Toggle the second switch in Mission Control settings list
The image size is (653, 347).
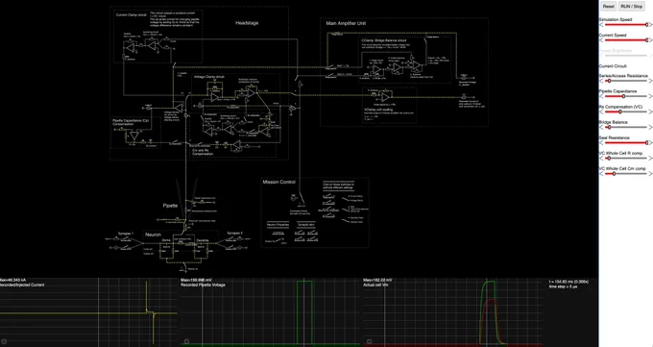[328, 202]
